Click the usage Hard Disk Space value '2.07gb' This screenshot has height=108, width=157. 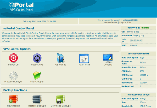[143, 99]
